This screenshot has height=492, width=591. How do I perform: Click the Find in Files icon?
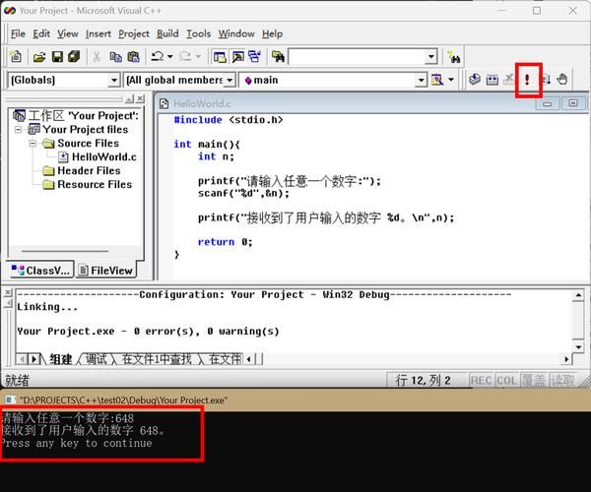(278, 57)
